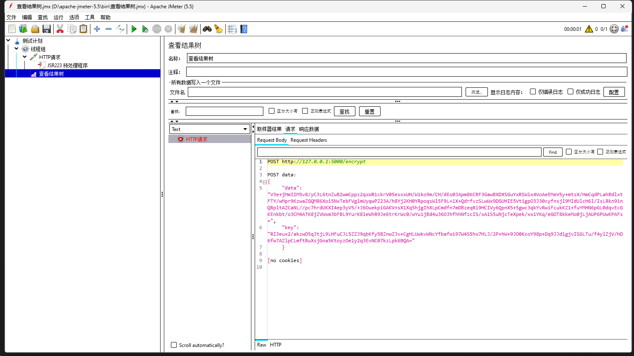
Task: Open Function Helper list icon
Action: click(x=232, y=29)
